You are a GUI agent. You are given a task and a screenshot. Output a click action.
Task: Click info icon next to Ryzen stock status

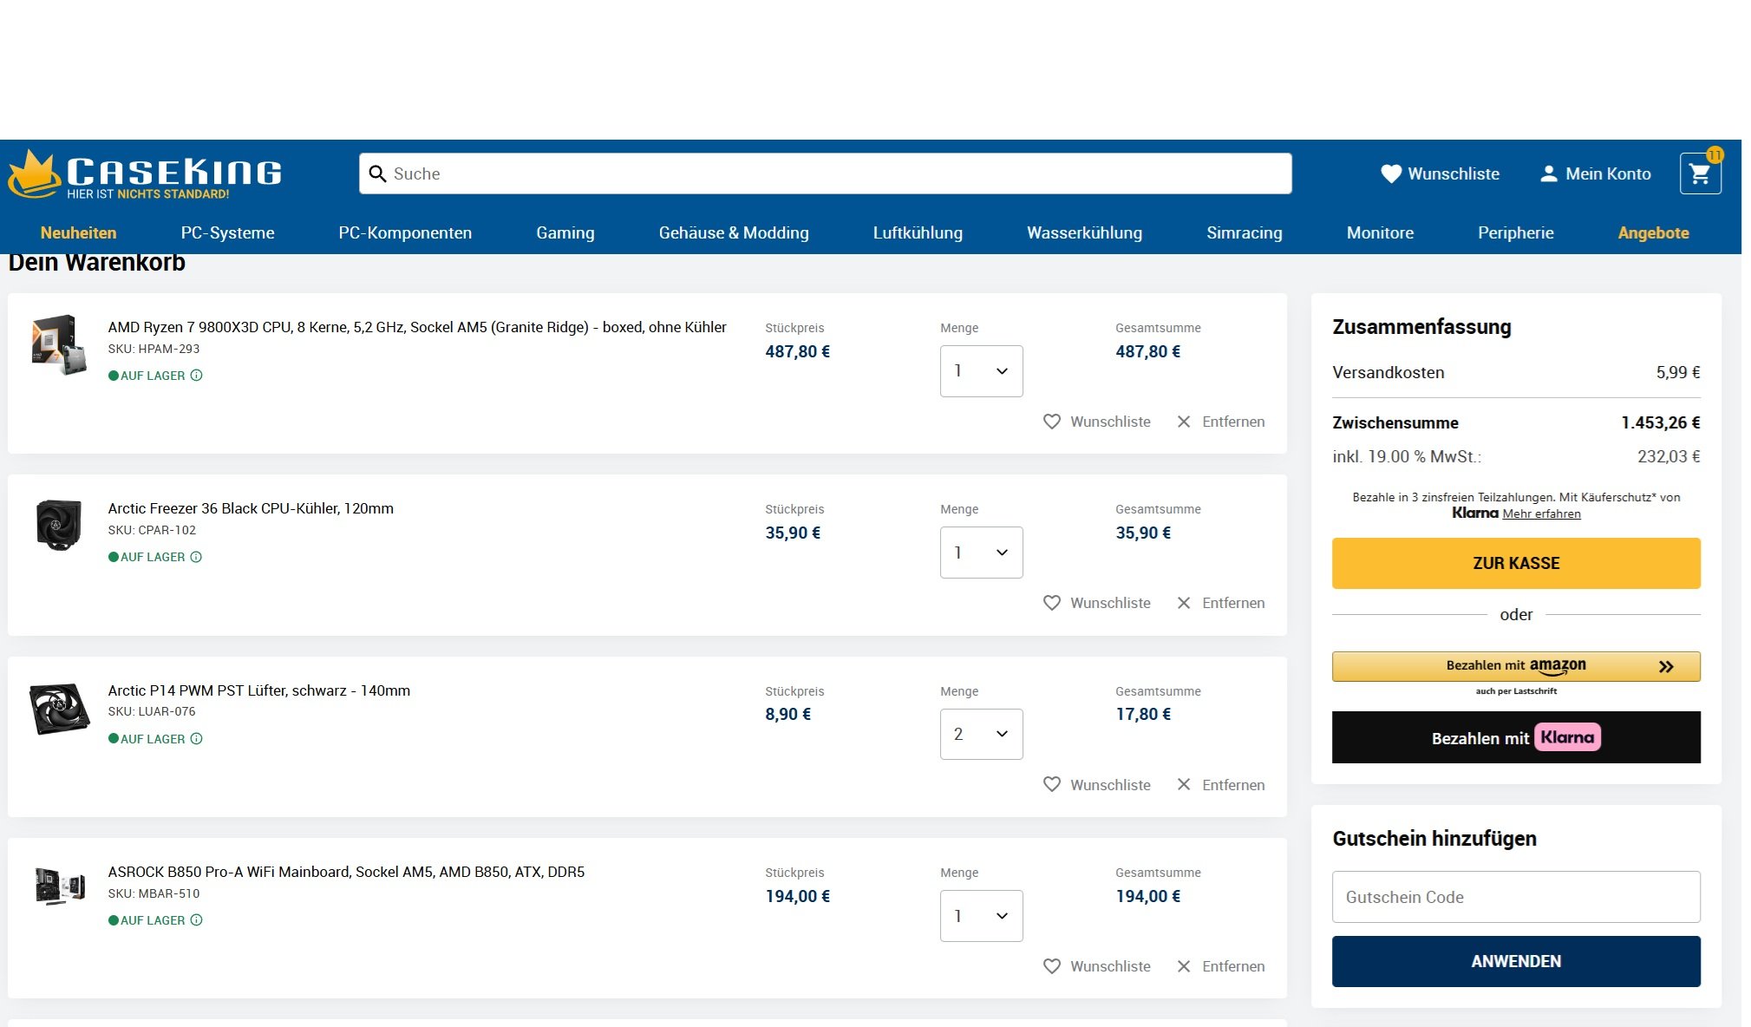pos(197,376)
